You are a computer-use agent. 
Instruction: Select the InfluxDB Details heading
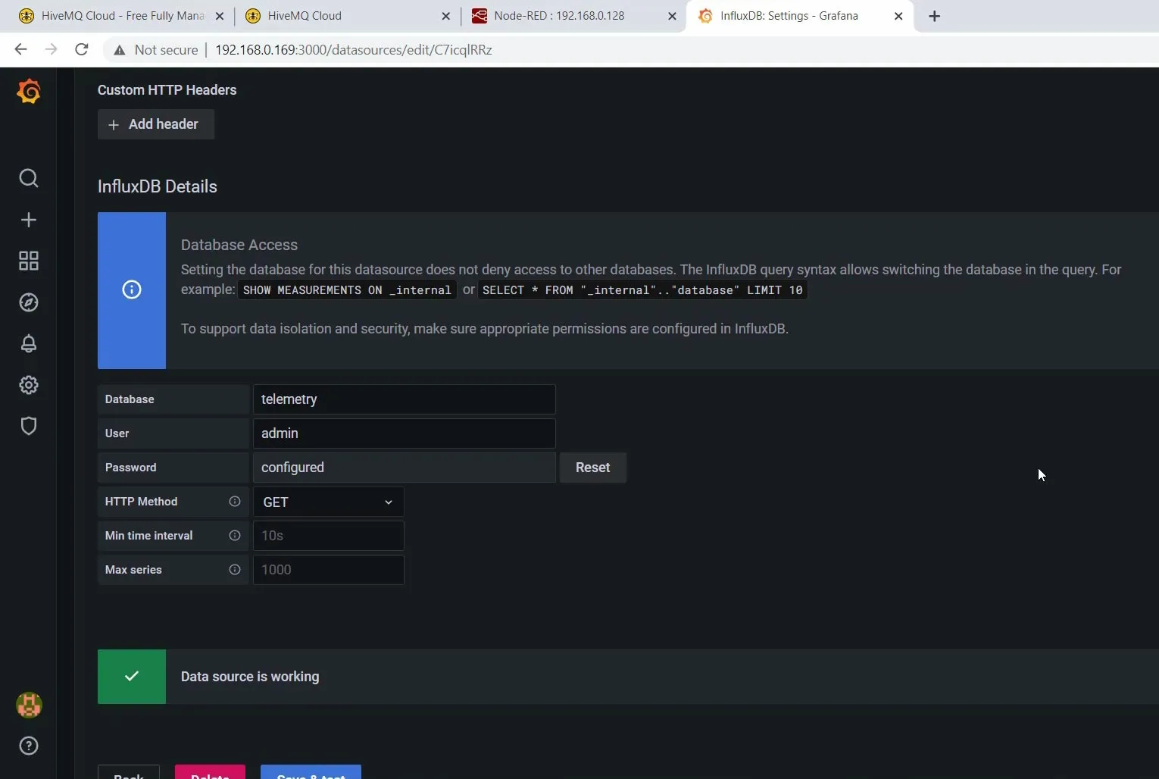click(x=158, y=186)
